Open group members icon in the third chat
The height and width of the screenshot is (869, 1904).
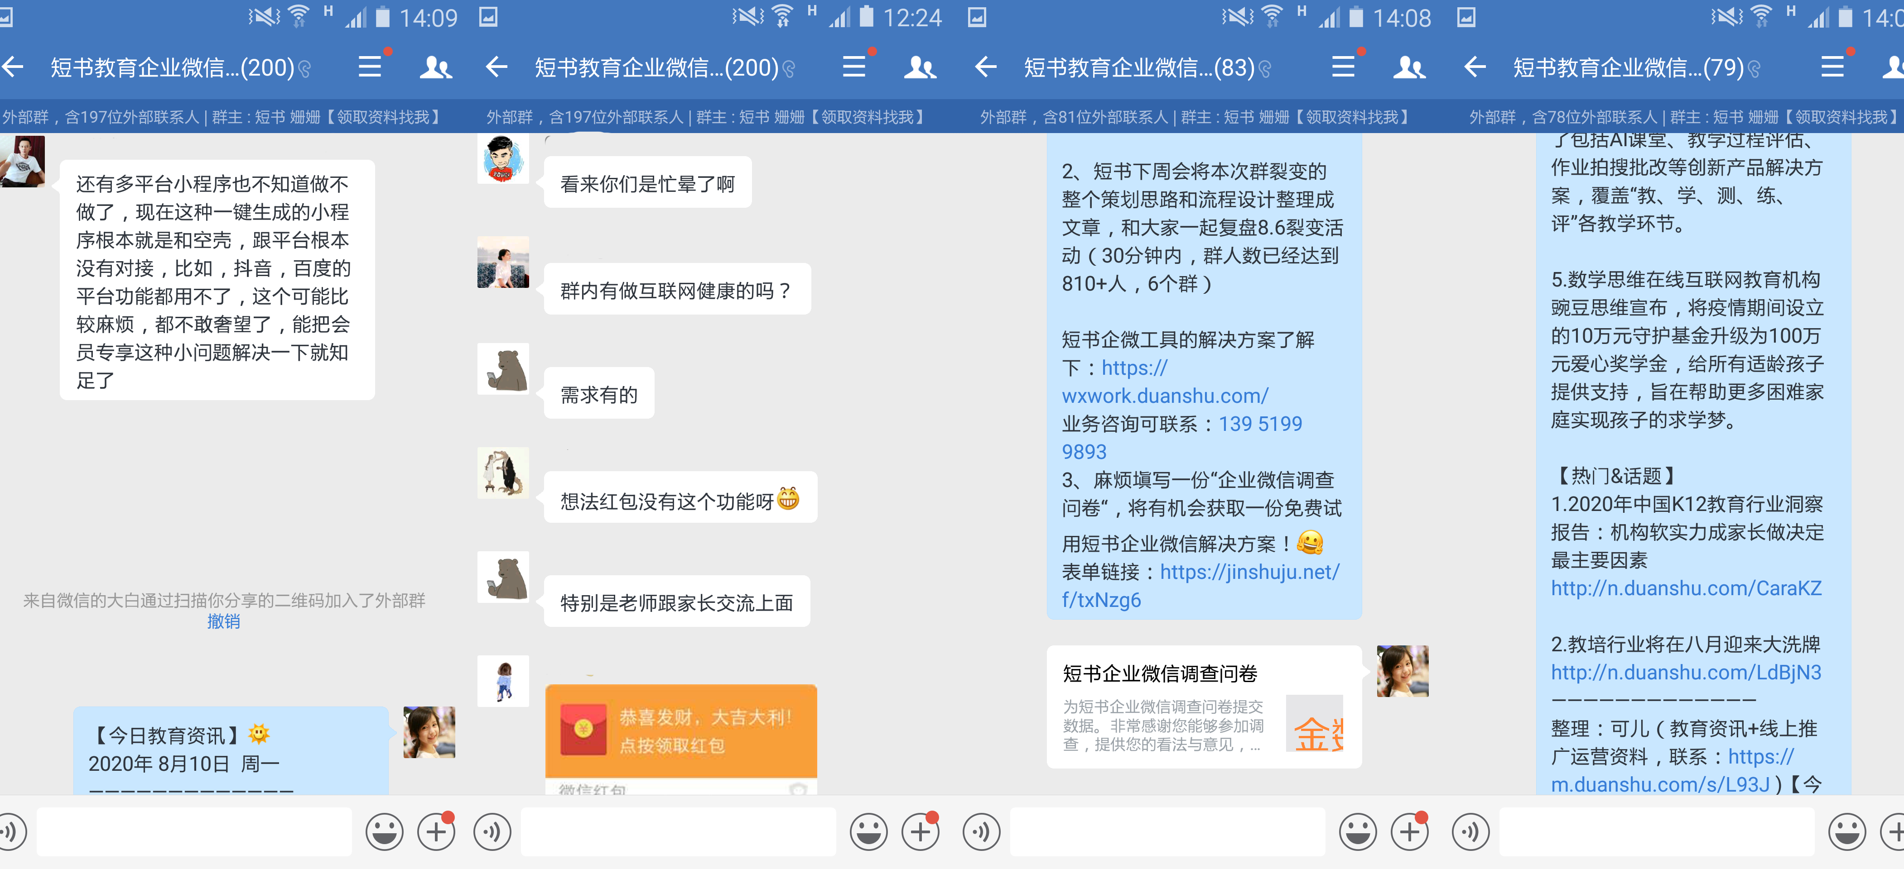pos(1409,68)
